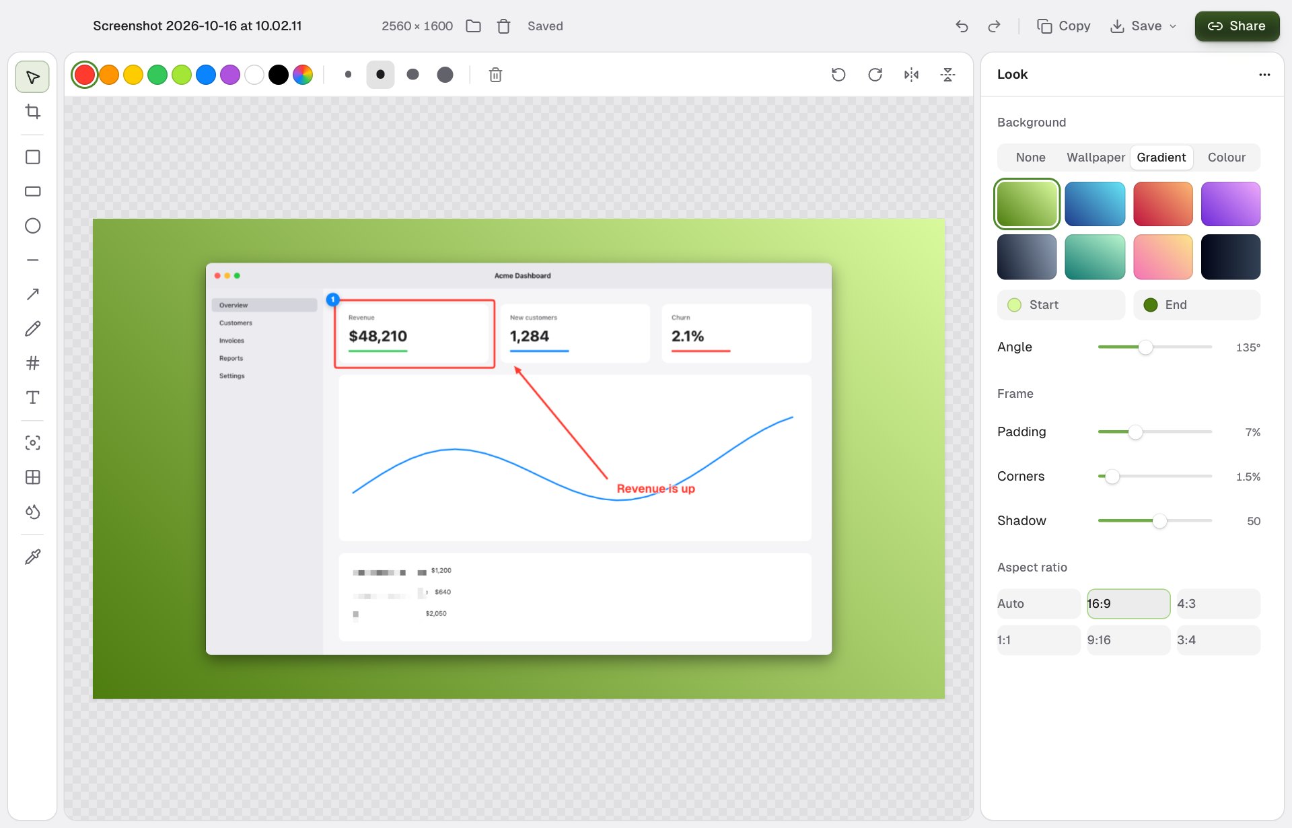Select the Text tool
Image resolution: width=1292 pixels, height=828 pixels.
click(32, 397)
